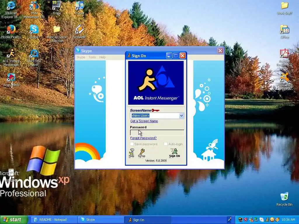
Task: Click into the Password field
Action: tap(157, 133)
